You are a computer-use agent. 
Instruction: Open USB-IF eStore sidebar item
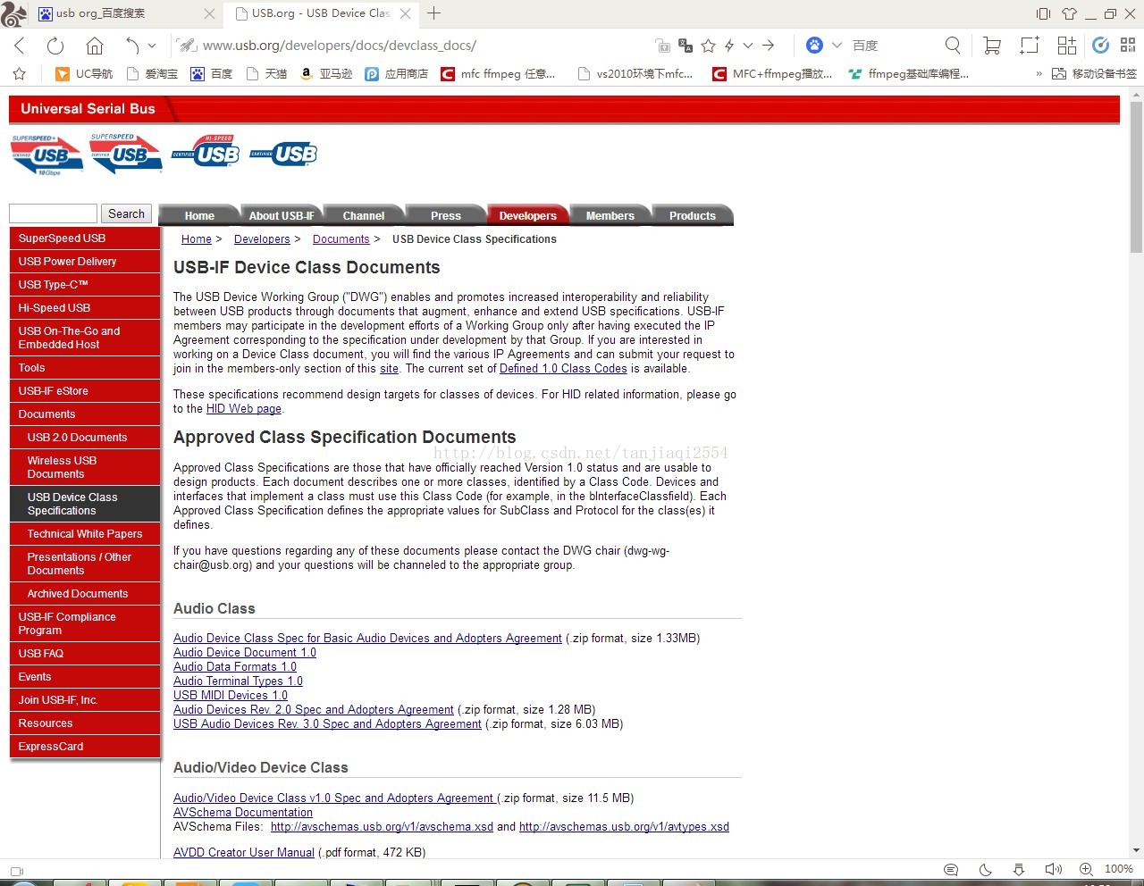85,391
